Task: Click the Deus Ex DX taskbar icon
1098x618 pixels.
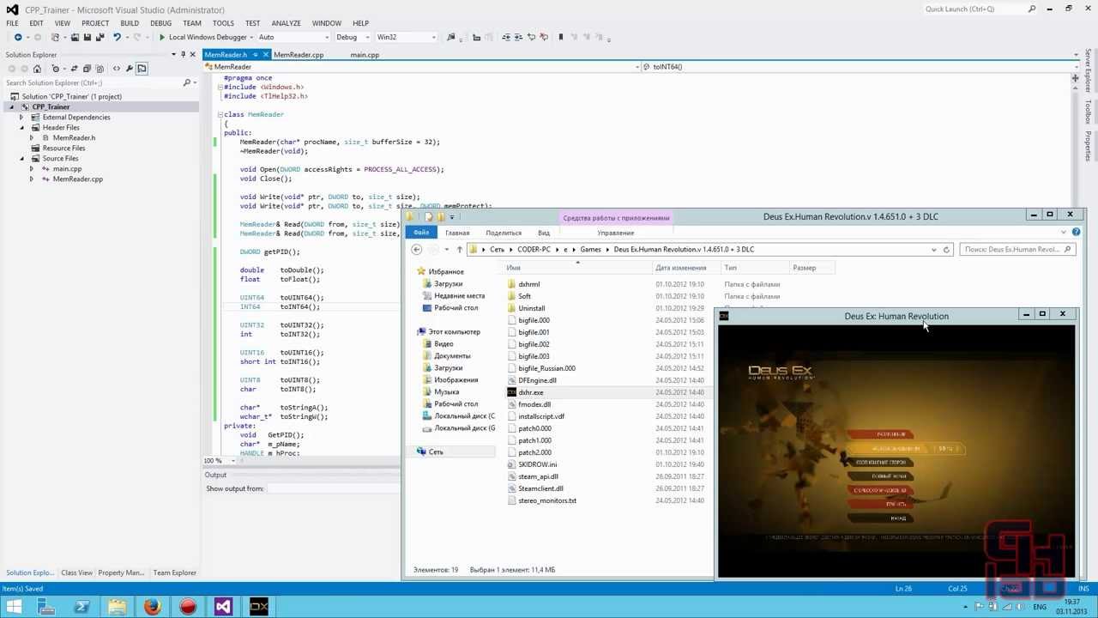Action: [x=259, y=607]
